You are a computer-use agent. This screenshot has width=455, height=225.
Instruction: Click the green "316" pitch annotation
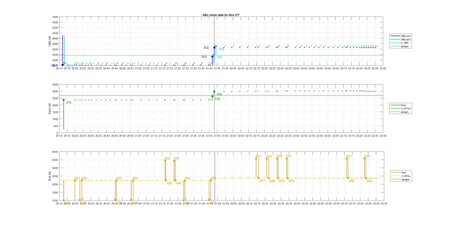pyautogui.click(x=217, y=99)
